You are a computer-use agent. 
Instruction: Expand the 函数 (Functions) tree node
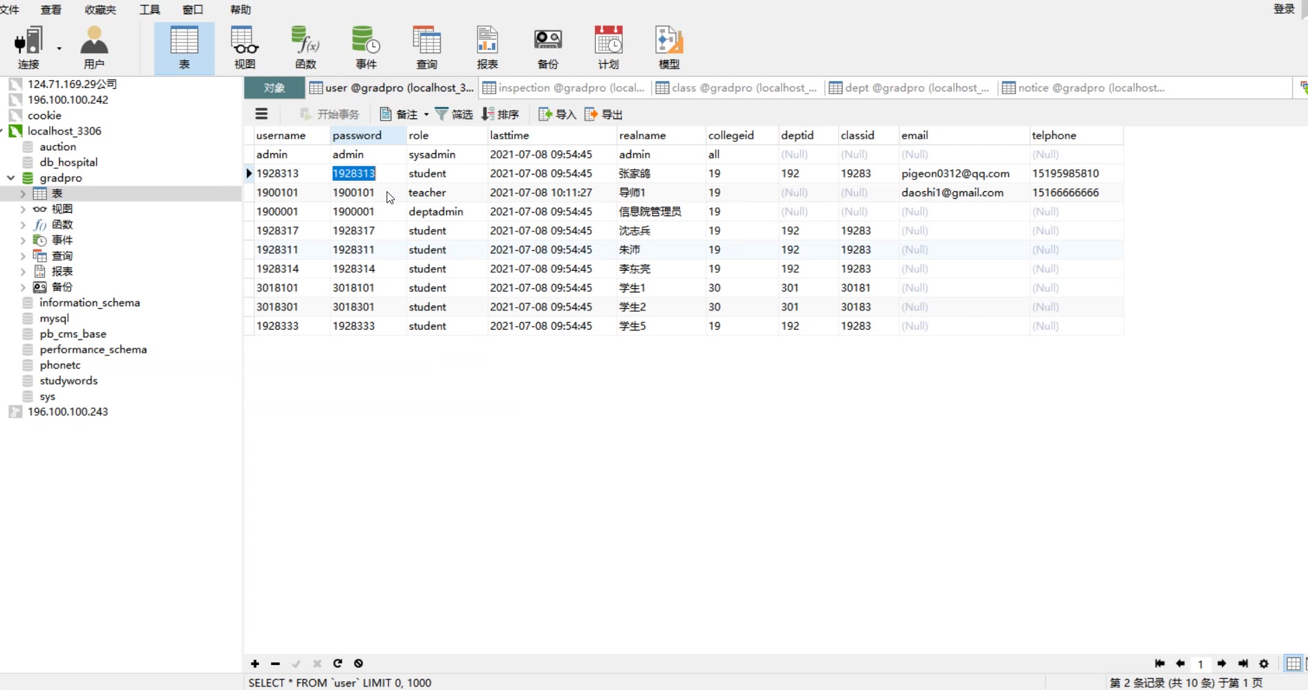(23, 224)
